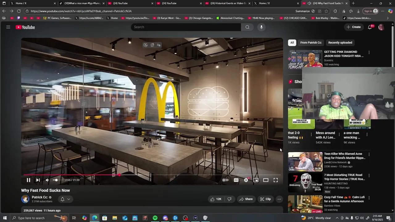Open browser downloads
This screenshot has height=222, width=395.
pos(358,11)
